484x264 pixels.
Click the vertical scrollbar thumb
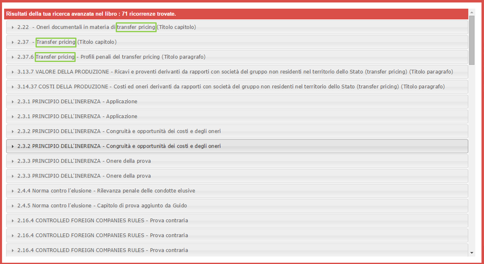[472, 40]
